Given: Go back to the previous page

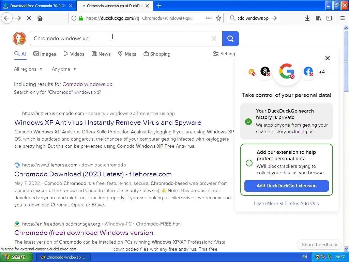Looking at the screenshot, I should click(7, 18).
